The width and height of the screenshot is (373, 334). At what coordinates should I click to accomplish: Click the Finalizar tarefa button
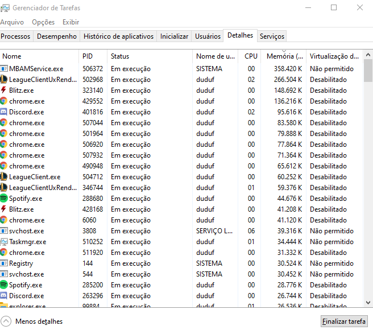(x=344, y=321)
